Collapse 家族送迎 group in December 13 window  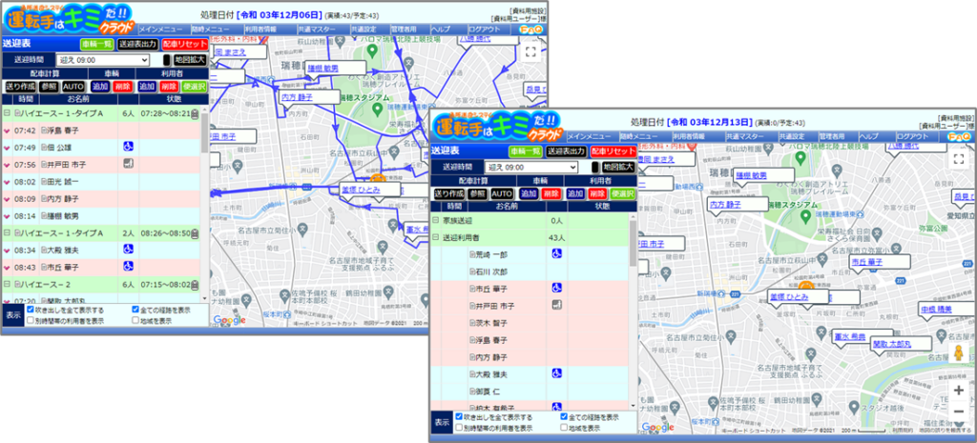click(x=435, y=220)
